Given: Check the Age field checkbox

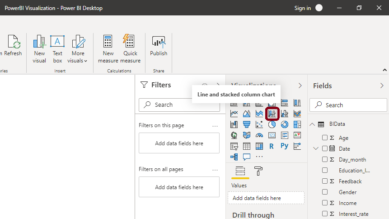Looking at the screenshot, I should [x=325, y=138].
